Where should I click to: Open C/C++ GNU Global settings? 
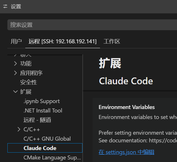[47, 139]
